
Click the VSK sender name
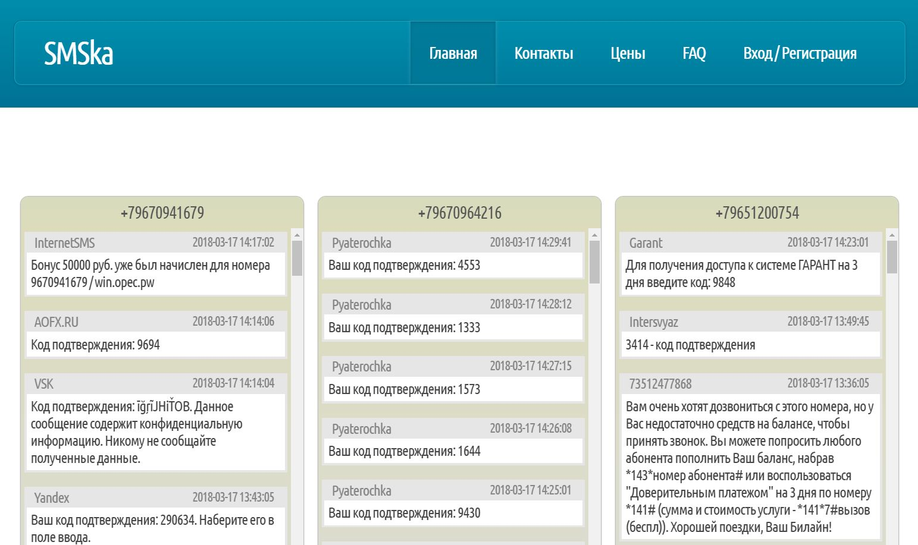tap(43, 384)
